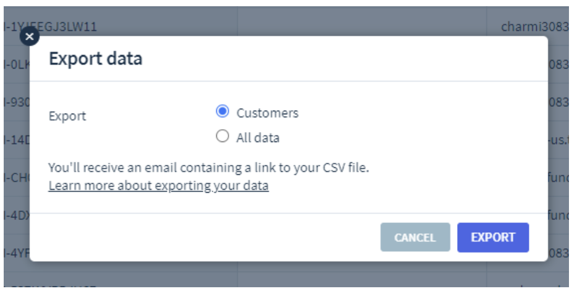Open Learn more about exporting your data
The width and height of the screenshot is (577, 294).
pos(159,185)
